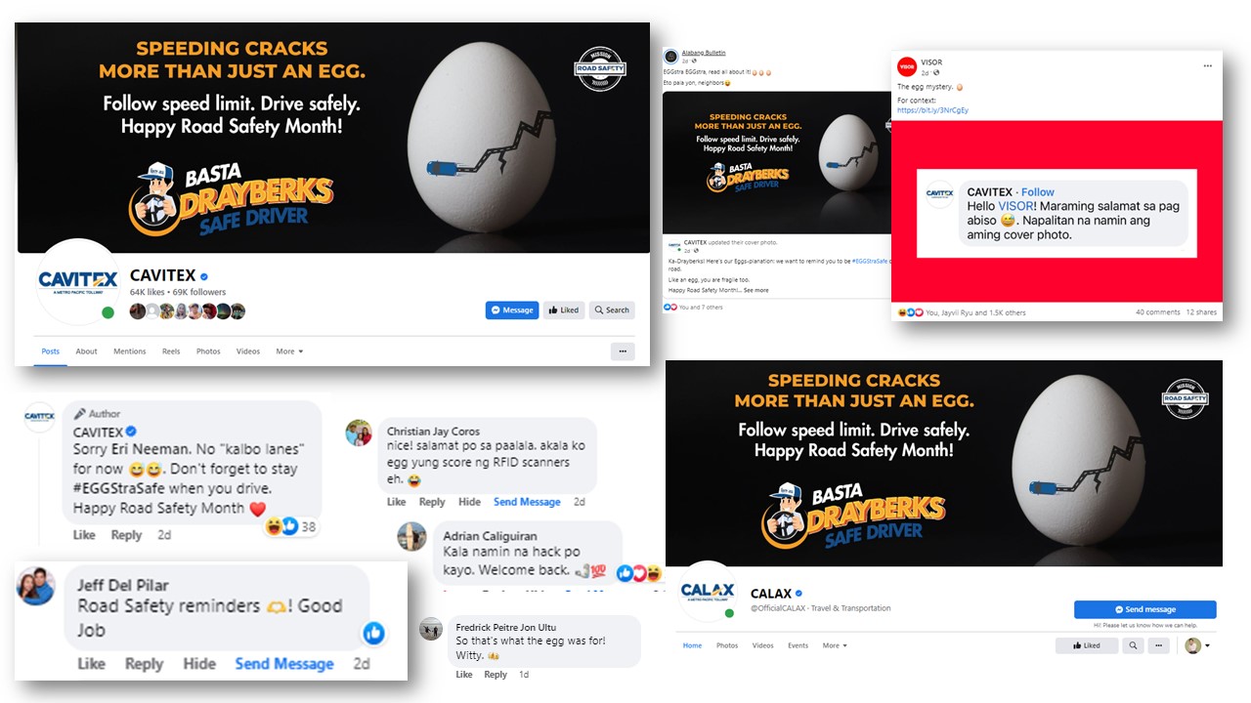
Task: Click the Message button on CAVITEX page
Action: point(512,310)
